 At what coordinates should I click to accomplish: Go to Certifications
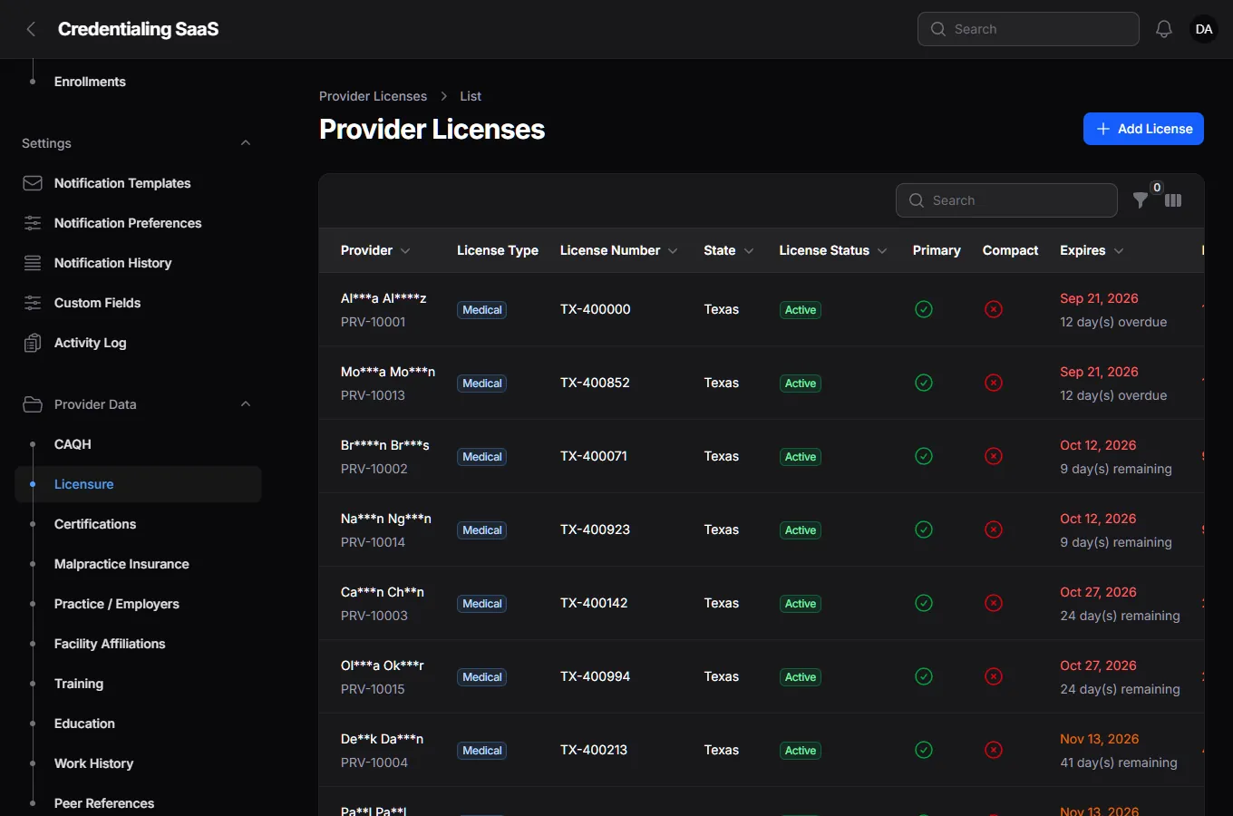[x=95, y=524]
